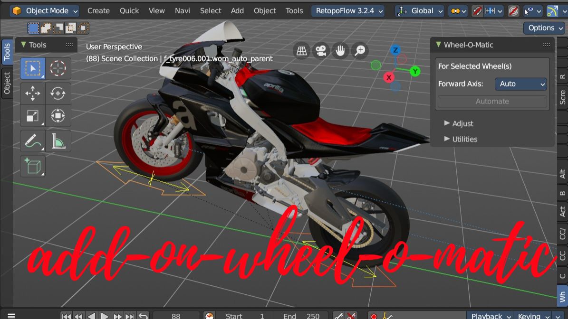Click the Automate button
The width and height of the screenshot is (568, 319).
tap(492, 101)
